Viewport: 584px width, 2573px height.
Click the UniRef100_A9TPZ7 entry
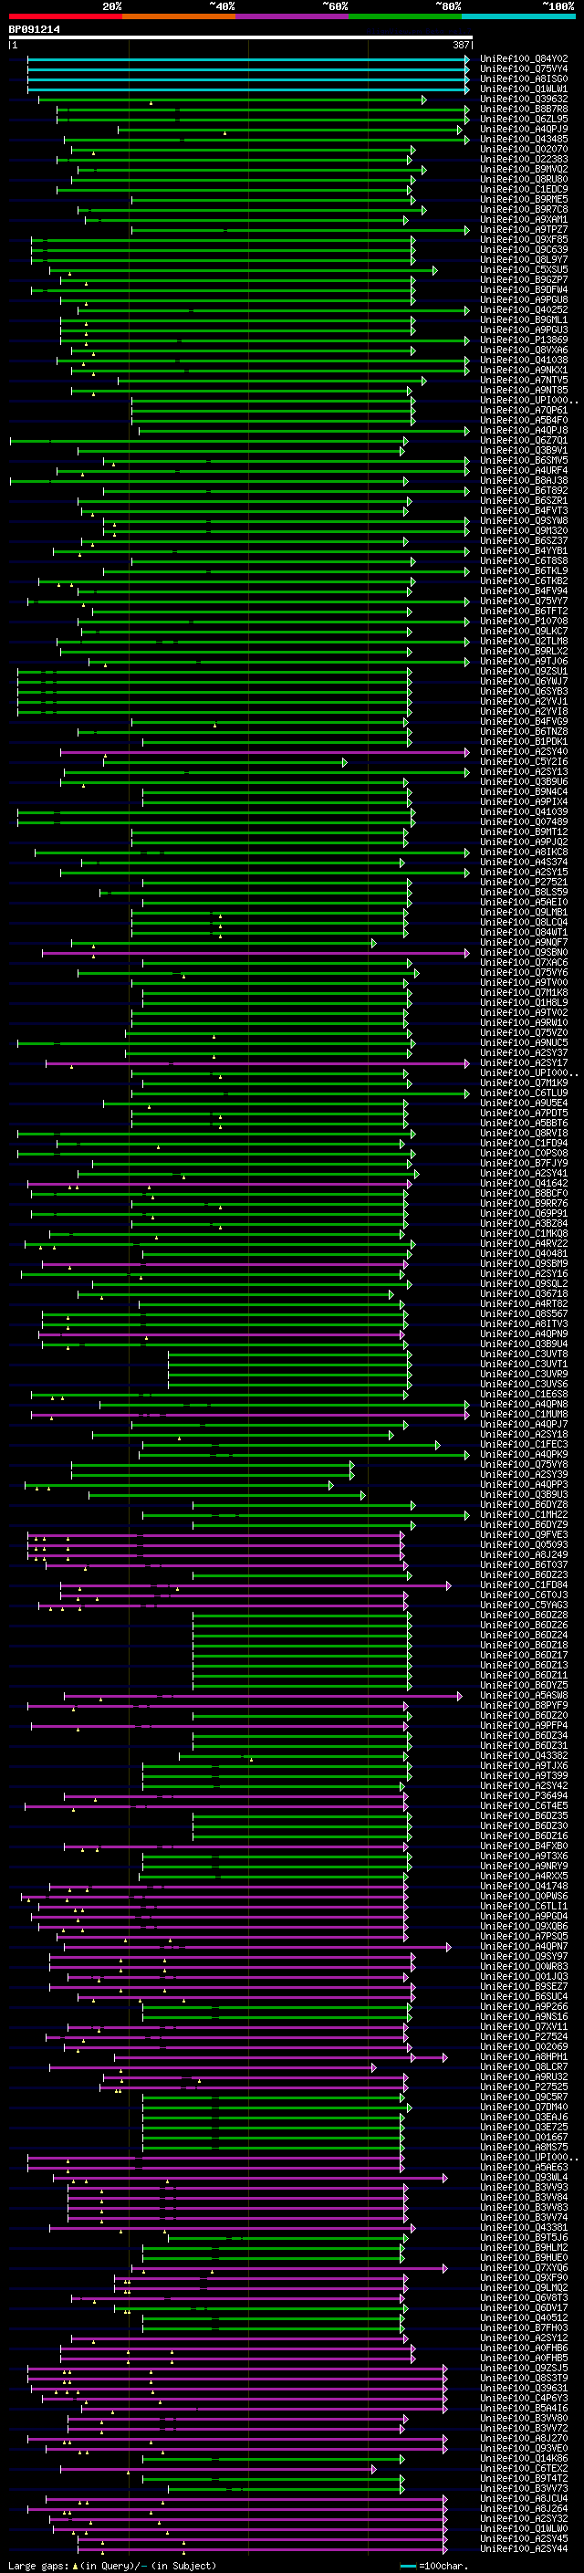(524, 230)
